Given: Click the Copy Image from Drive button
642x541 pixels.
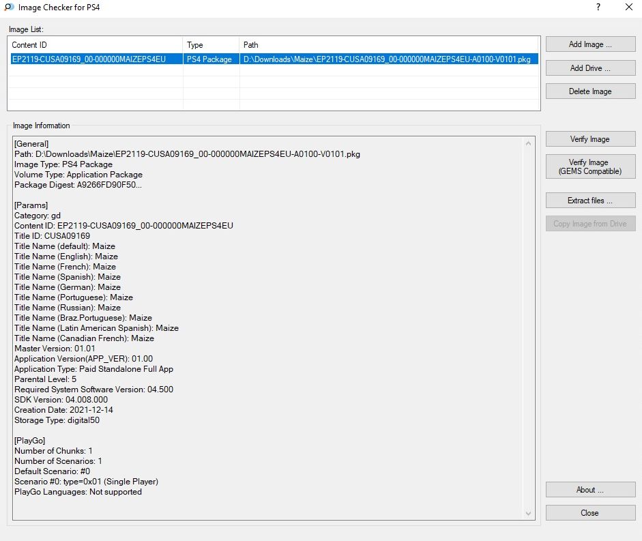Looking at the screenshot, I should click(x=590, y=224).
